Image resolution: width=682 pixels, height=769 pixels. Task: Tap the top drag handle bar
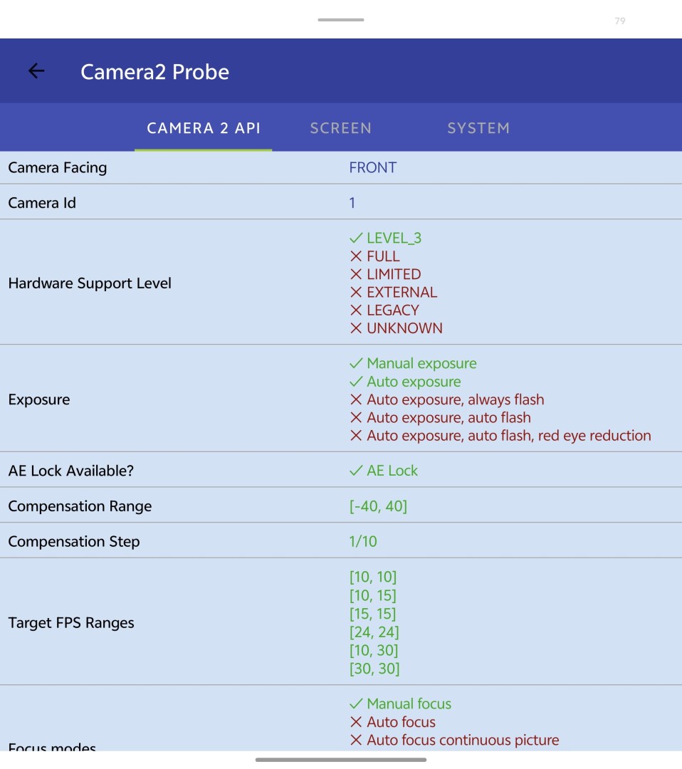click(x=341, y=20)
